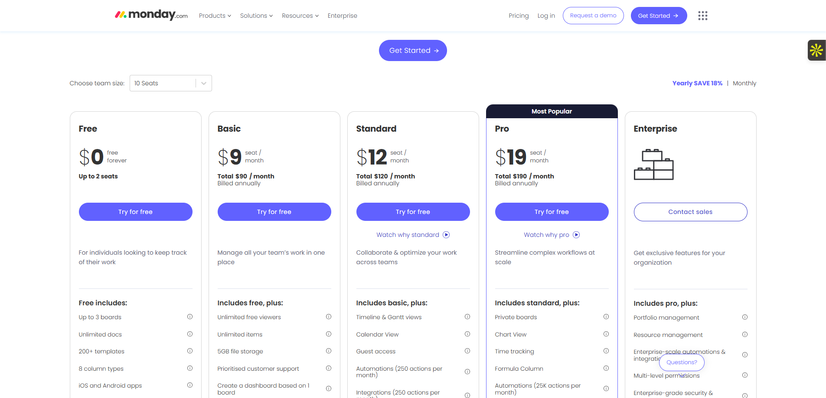Open the team size seats dropdown
This screenshot has height=398, width=826.
pyautogui.click(x=170, y=83)
